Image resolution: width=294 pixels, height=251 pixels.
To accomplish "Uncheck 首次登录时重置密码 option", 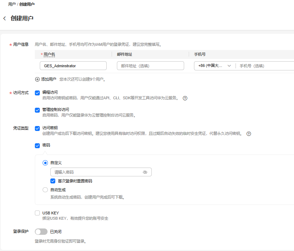I will [53, 181].
